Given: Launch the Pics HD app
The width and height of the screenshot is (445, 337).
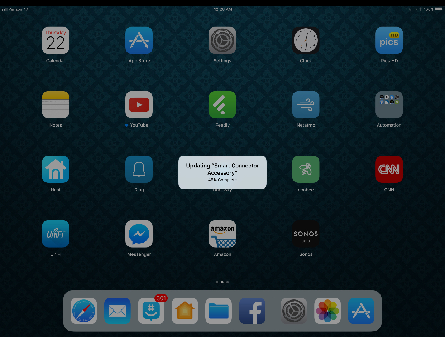Looking at the screenshot, I should pyautogui.click(x=389, y=40).
